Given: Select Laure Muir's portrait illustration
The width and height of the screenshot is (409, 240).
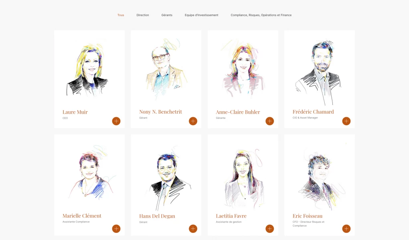Looking at the screenshot, I should (87, 70).
